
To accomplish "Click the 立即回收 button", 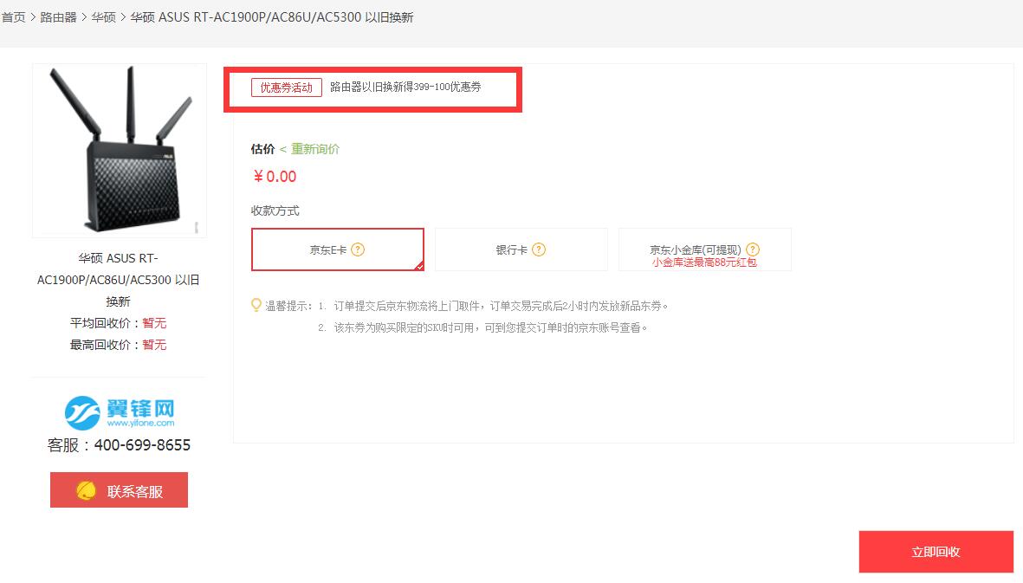I will click(x=936, y=552).
